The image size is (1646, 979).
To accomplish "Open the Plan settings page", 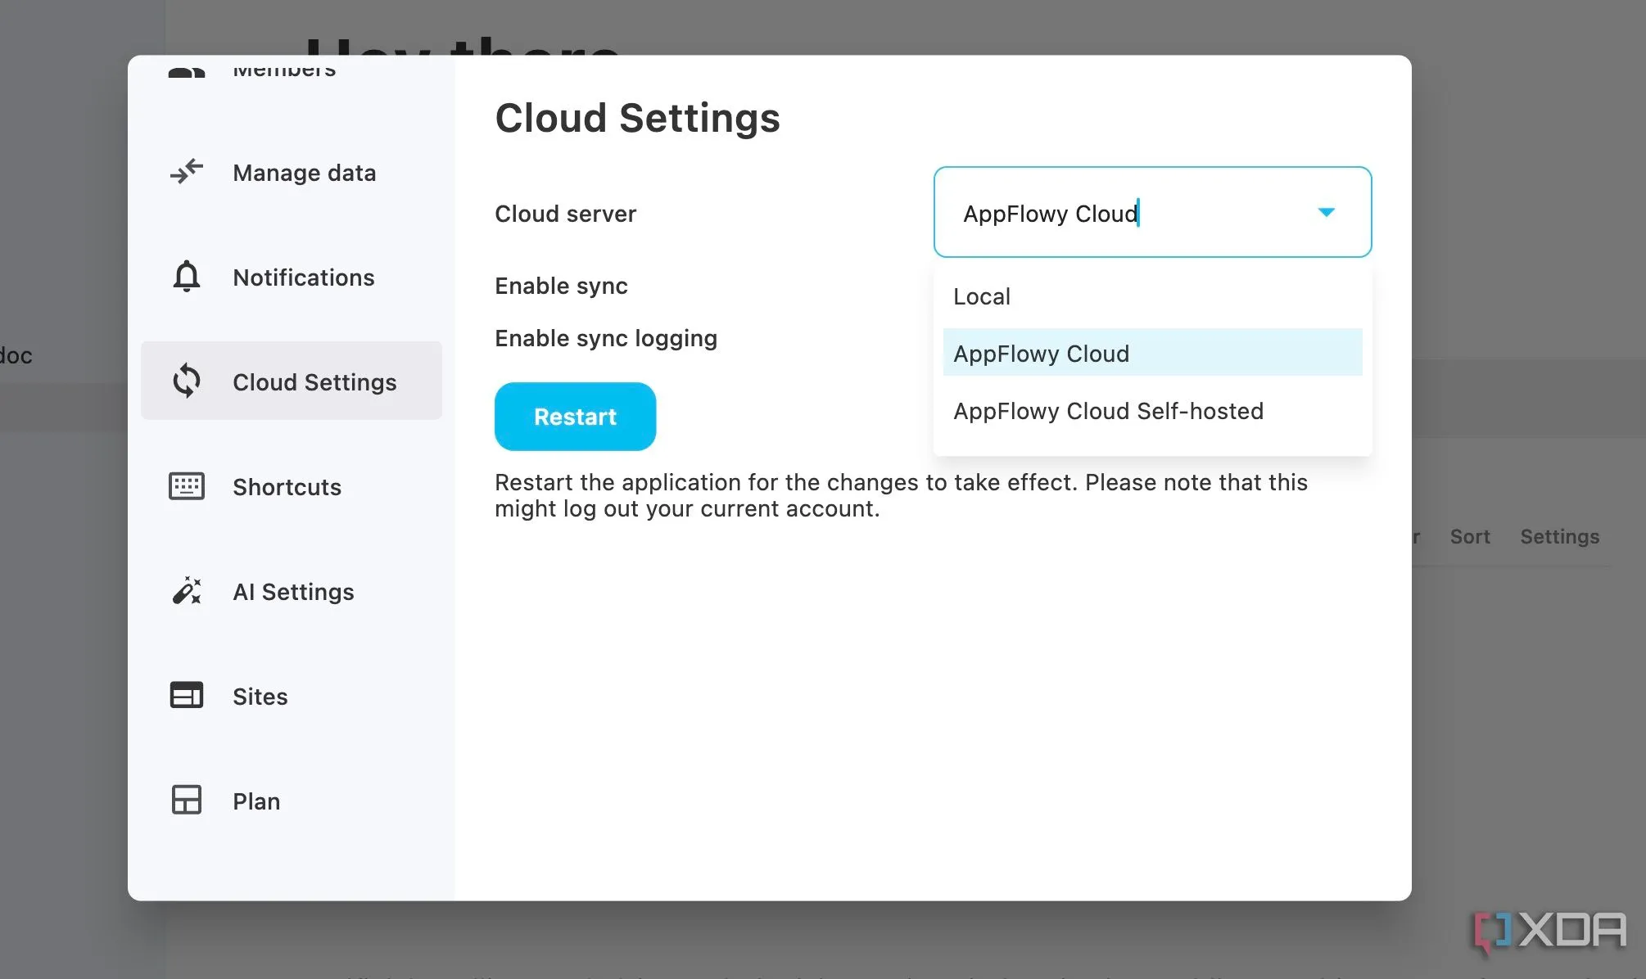I will [292, 801].
